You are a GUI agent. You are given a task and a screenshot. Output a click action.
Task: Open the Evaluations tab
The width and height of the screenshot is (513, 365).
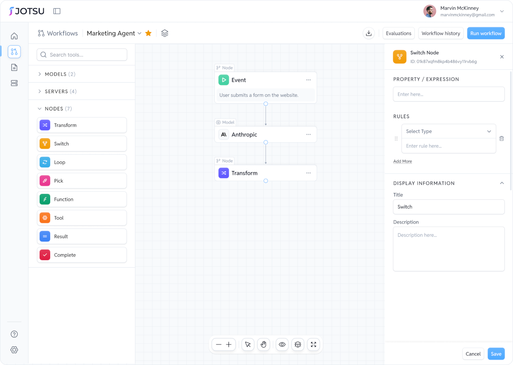pos(399,33)
